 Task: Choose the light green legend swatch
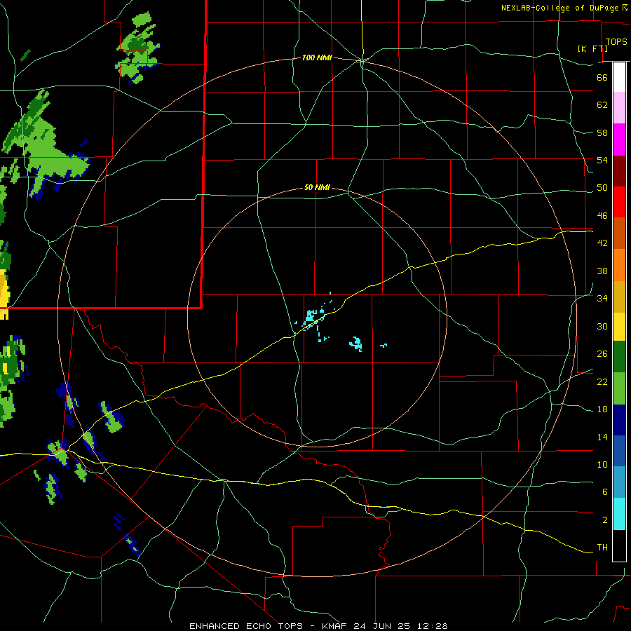click(x=619, y=388)
